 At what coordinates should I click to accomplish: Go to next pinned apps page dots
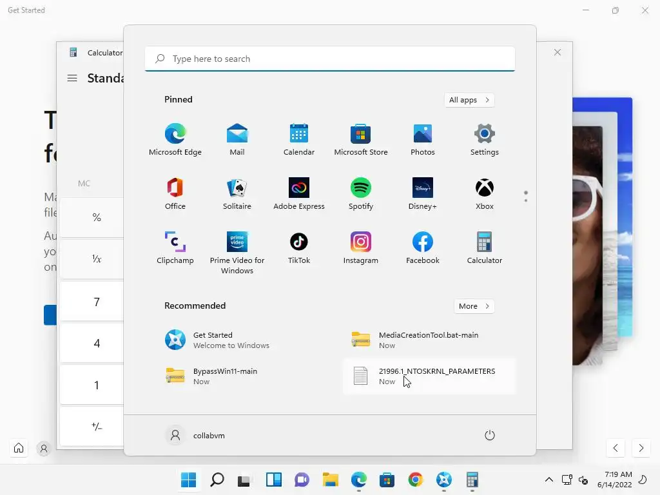(526, 197)
